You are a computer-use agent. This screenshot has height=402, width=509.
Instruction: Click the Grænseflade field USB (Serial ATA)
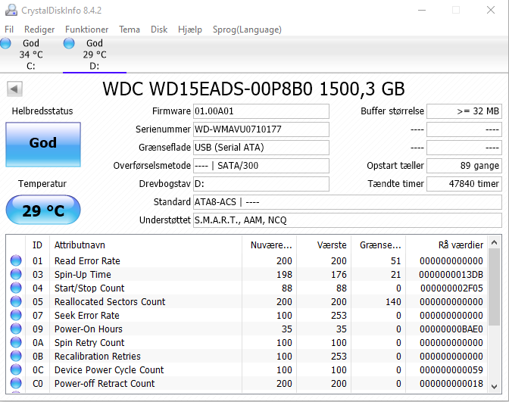pyautogui.click(x=261, y=148)
